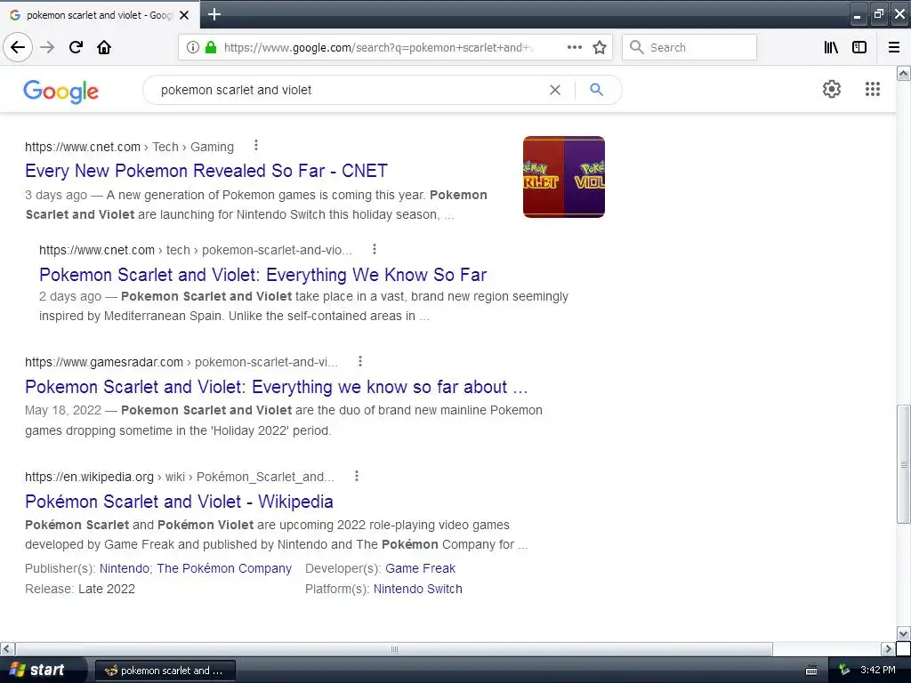Screen dimensions: 911x683
Task: Bookmark this page with the star icon
Action: [x=600, y=47]
